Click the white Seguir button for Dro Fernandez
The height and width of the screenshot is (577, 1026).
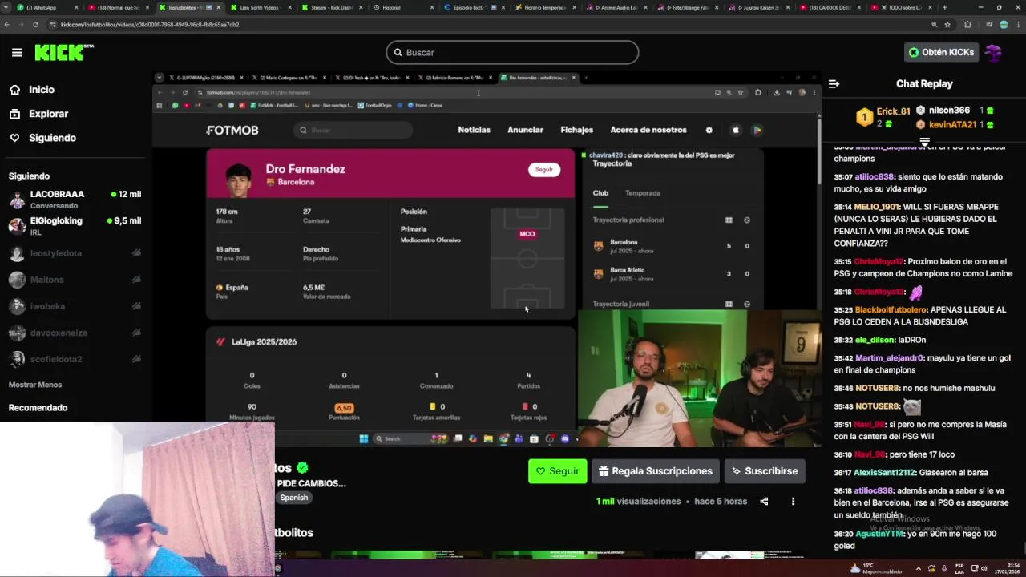(544, 170)
